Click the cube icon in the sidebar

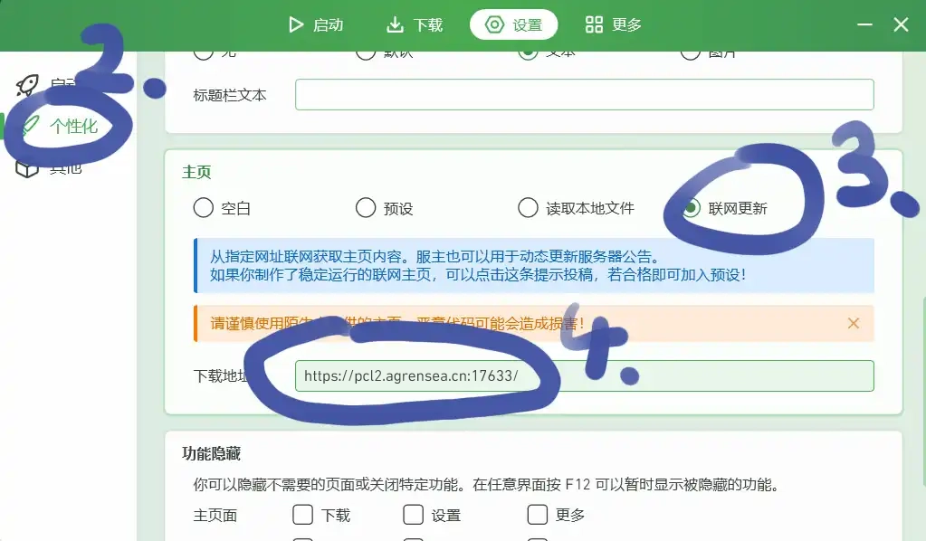[27, 167]
